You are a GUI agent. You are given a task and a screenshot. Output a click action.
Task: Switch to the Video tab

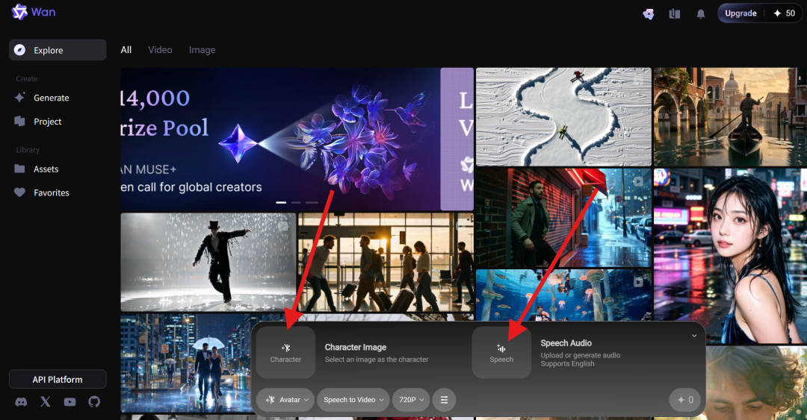[160, 50]
